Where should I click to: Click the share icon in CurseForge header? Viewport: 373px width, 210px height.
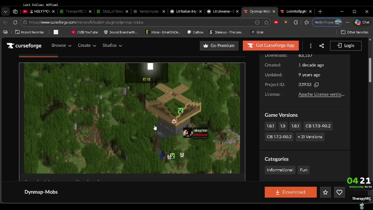click(x=321, y=45)
